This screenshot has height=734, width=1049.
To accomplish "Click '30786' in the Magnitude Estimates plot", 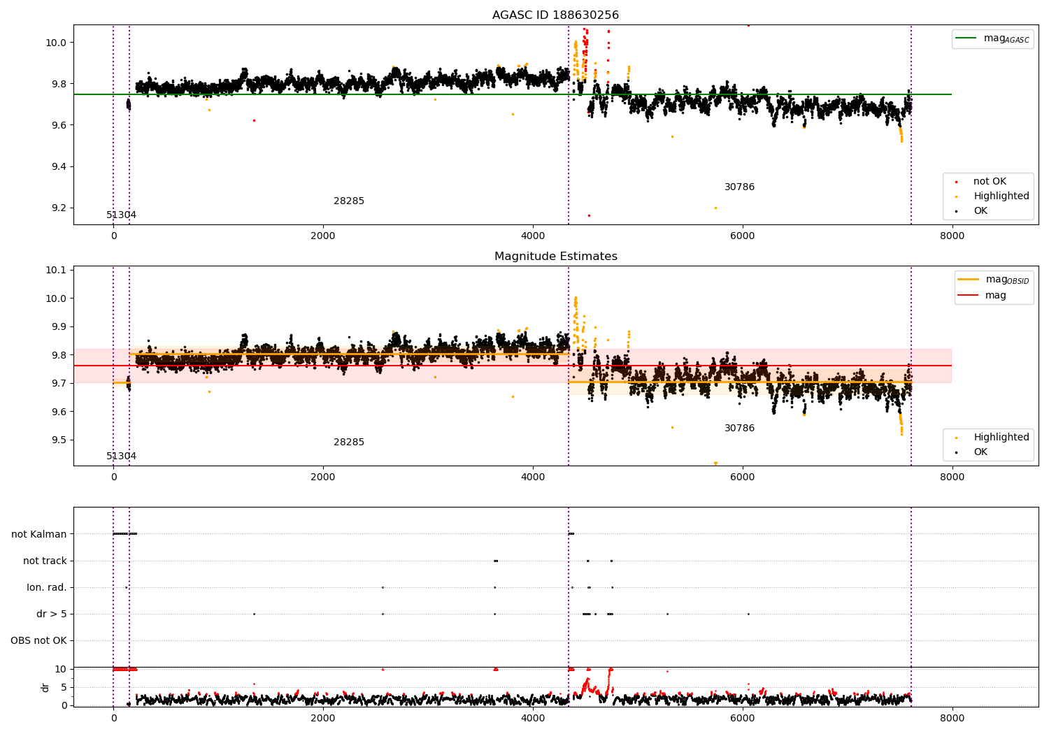I will [x=739, y=429].
